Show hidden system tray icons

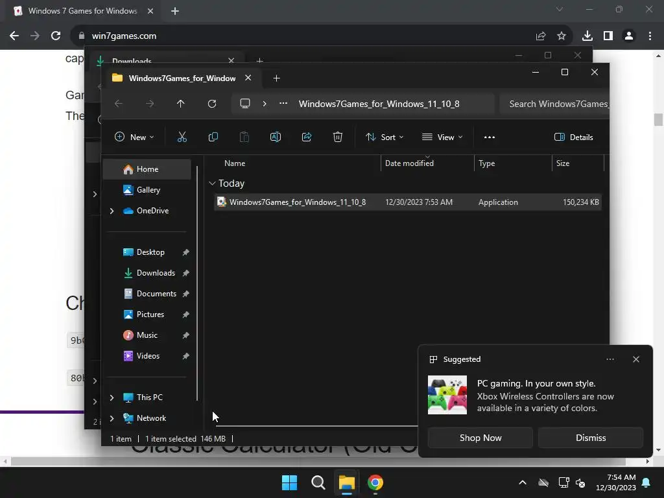click(523, 482)
